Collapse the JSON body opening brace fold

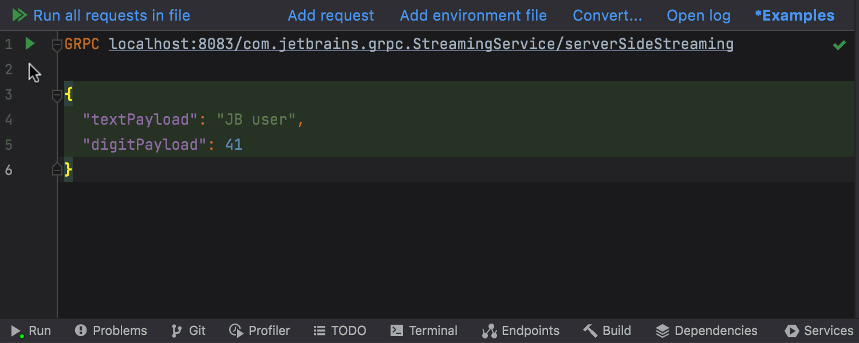point(57,95)
